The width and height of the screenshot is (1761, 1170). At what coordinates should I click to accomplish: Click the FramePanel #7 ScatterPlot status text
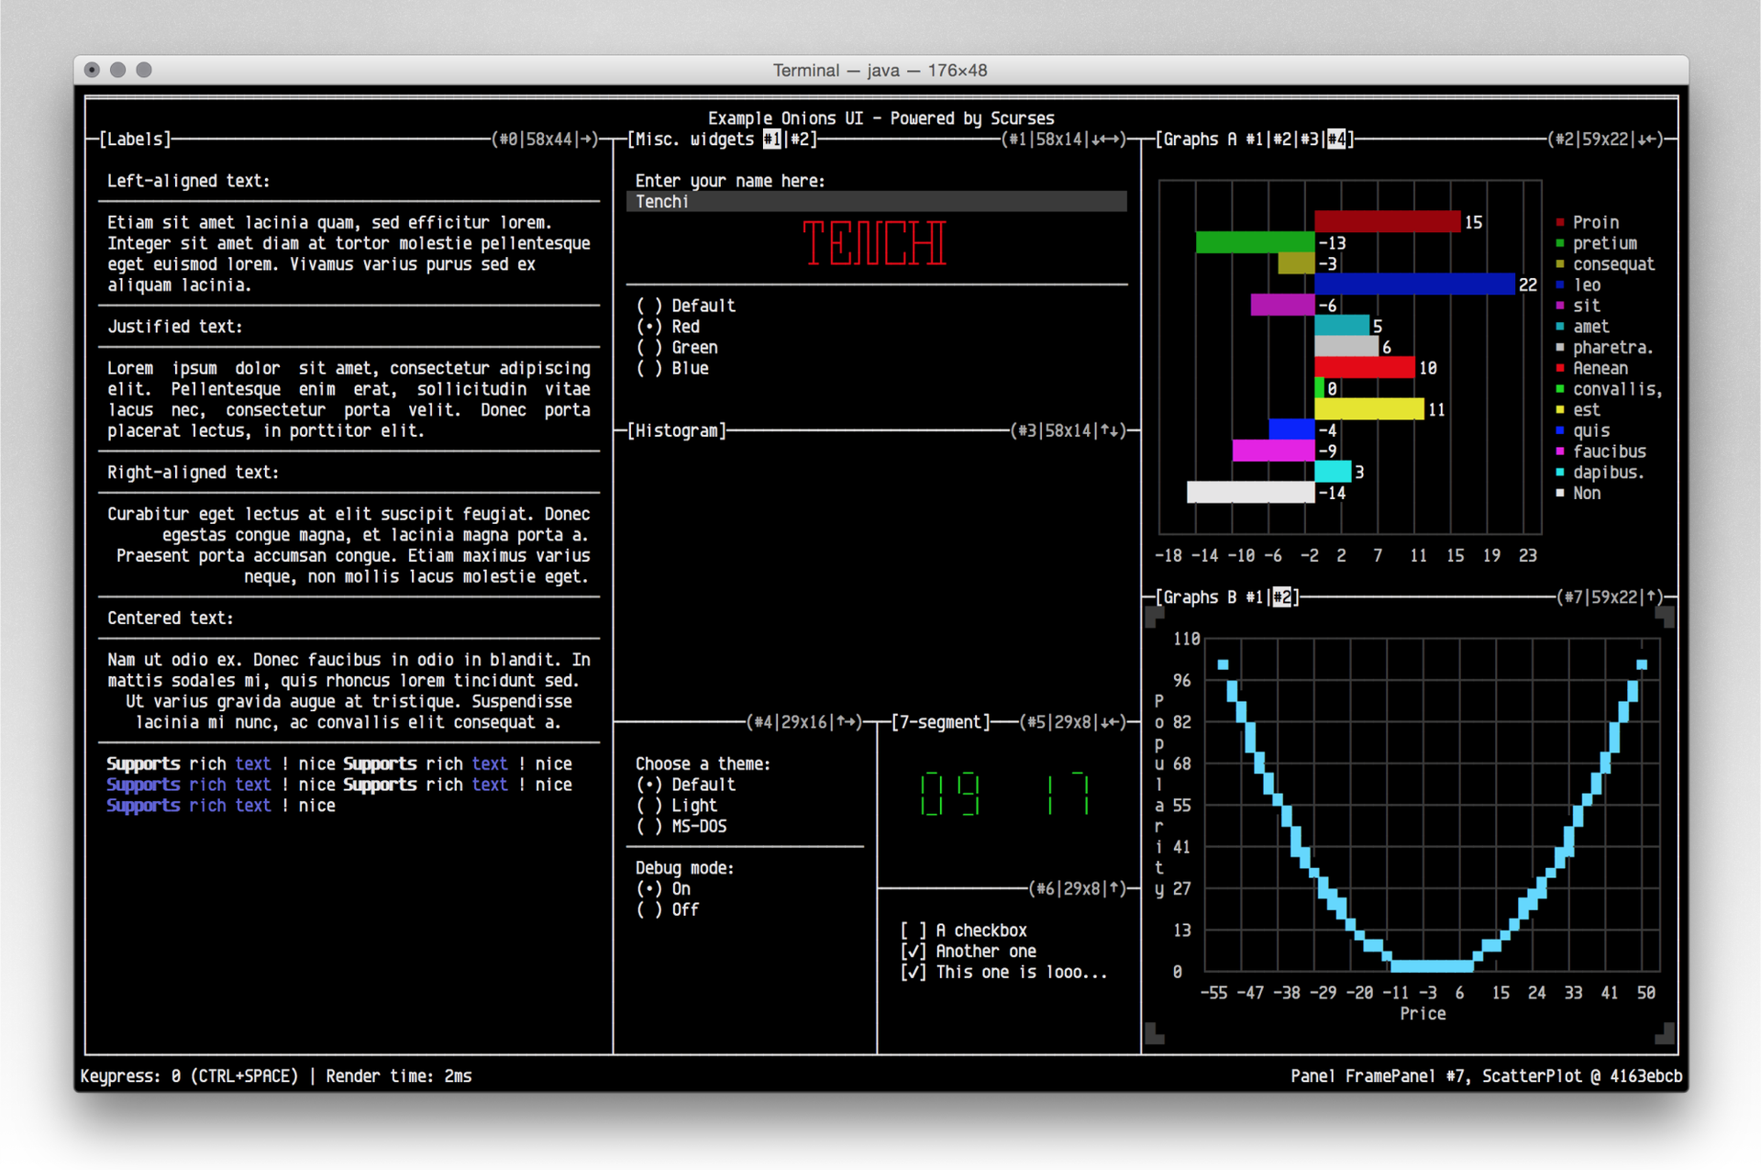[1486, 1076]
